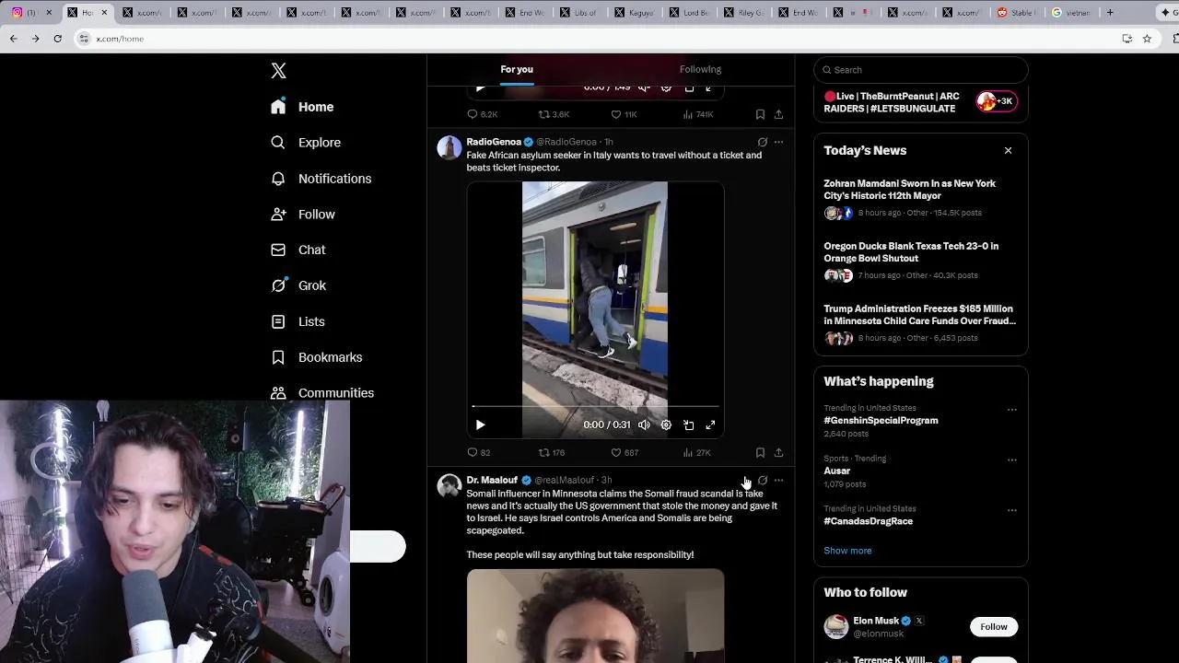Like RadioGenoa post (687)
Viewport: 1179px width, 663px height.
coord(625,453)
